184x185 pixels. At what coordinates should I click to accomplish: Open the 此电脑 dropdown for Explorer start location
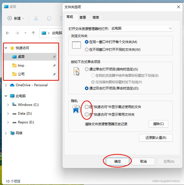click(x=142, y=28)
